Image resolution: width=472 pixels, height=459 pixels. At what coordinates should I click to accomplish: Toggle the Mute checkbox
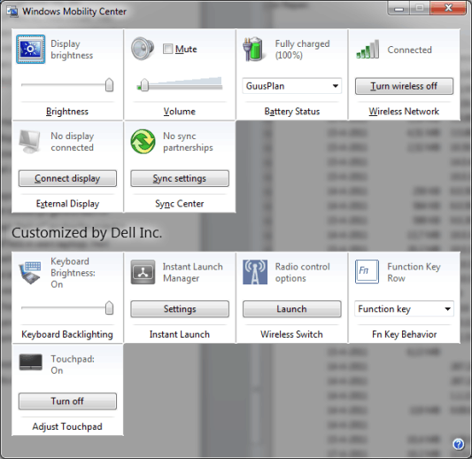167,49
